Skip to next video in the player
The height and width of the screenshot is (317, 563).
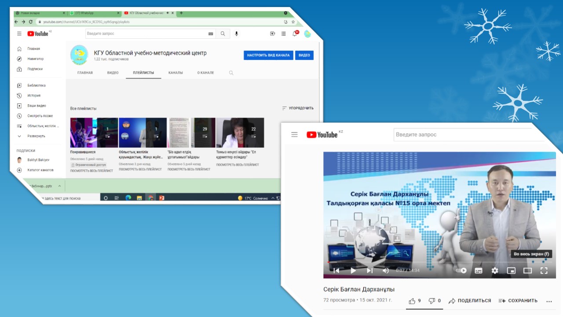(369, 270)
